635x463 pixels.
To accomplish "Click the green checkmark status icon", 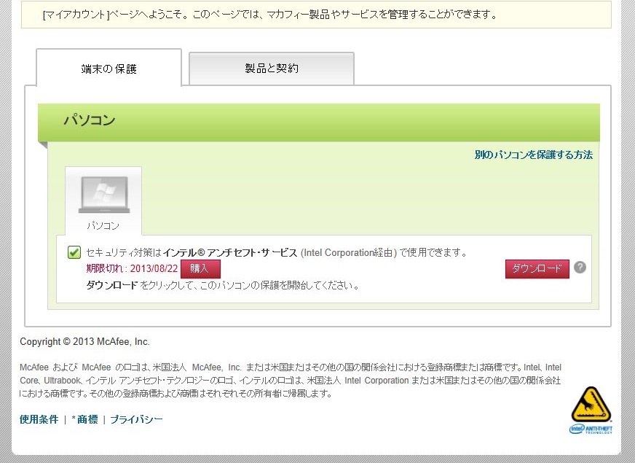I will pyautogui.click(x=74, y=252).
